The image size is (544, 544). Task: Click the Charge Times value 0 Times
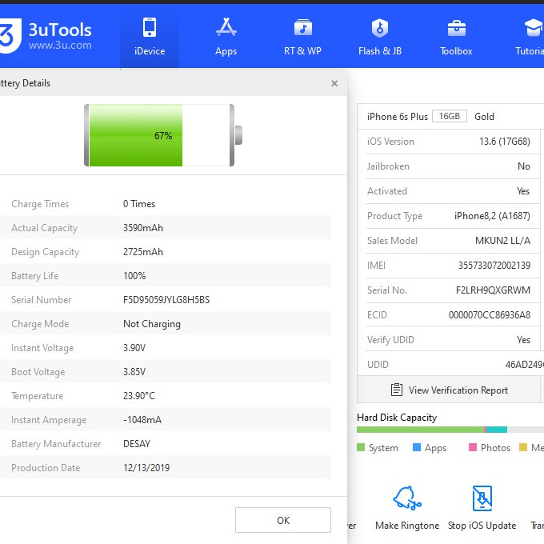138,204
